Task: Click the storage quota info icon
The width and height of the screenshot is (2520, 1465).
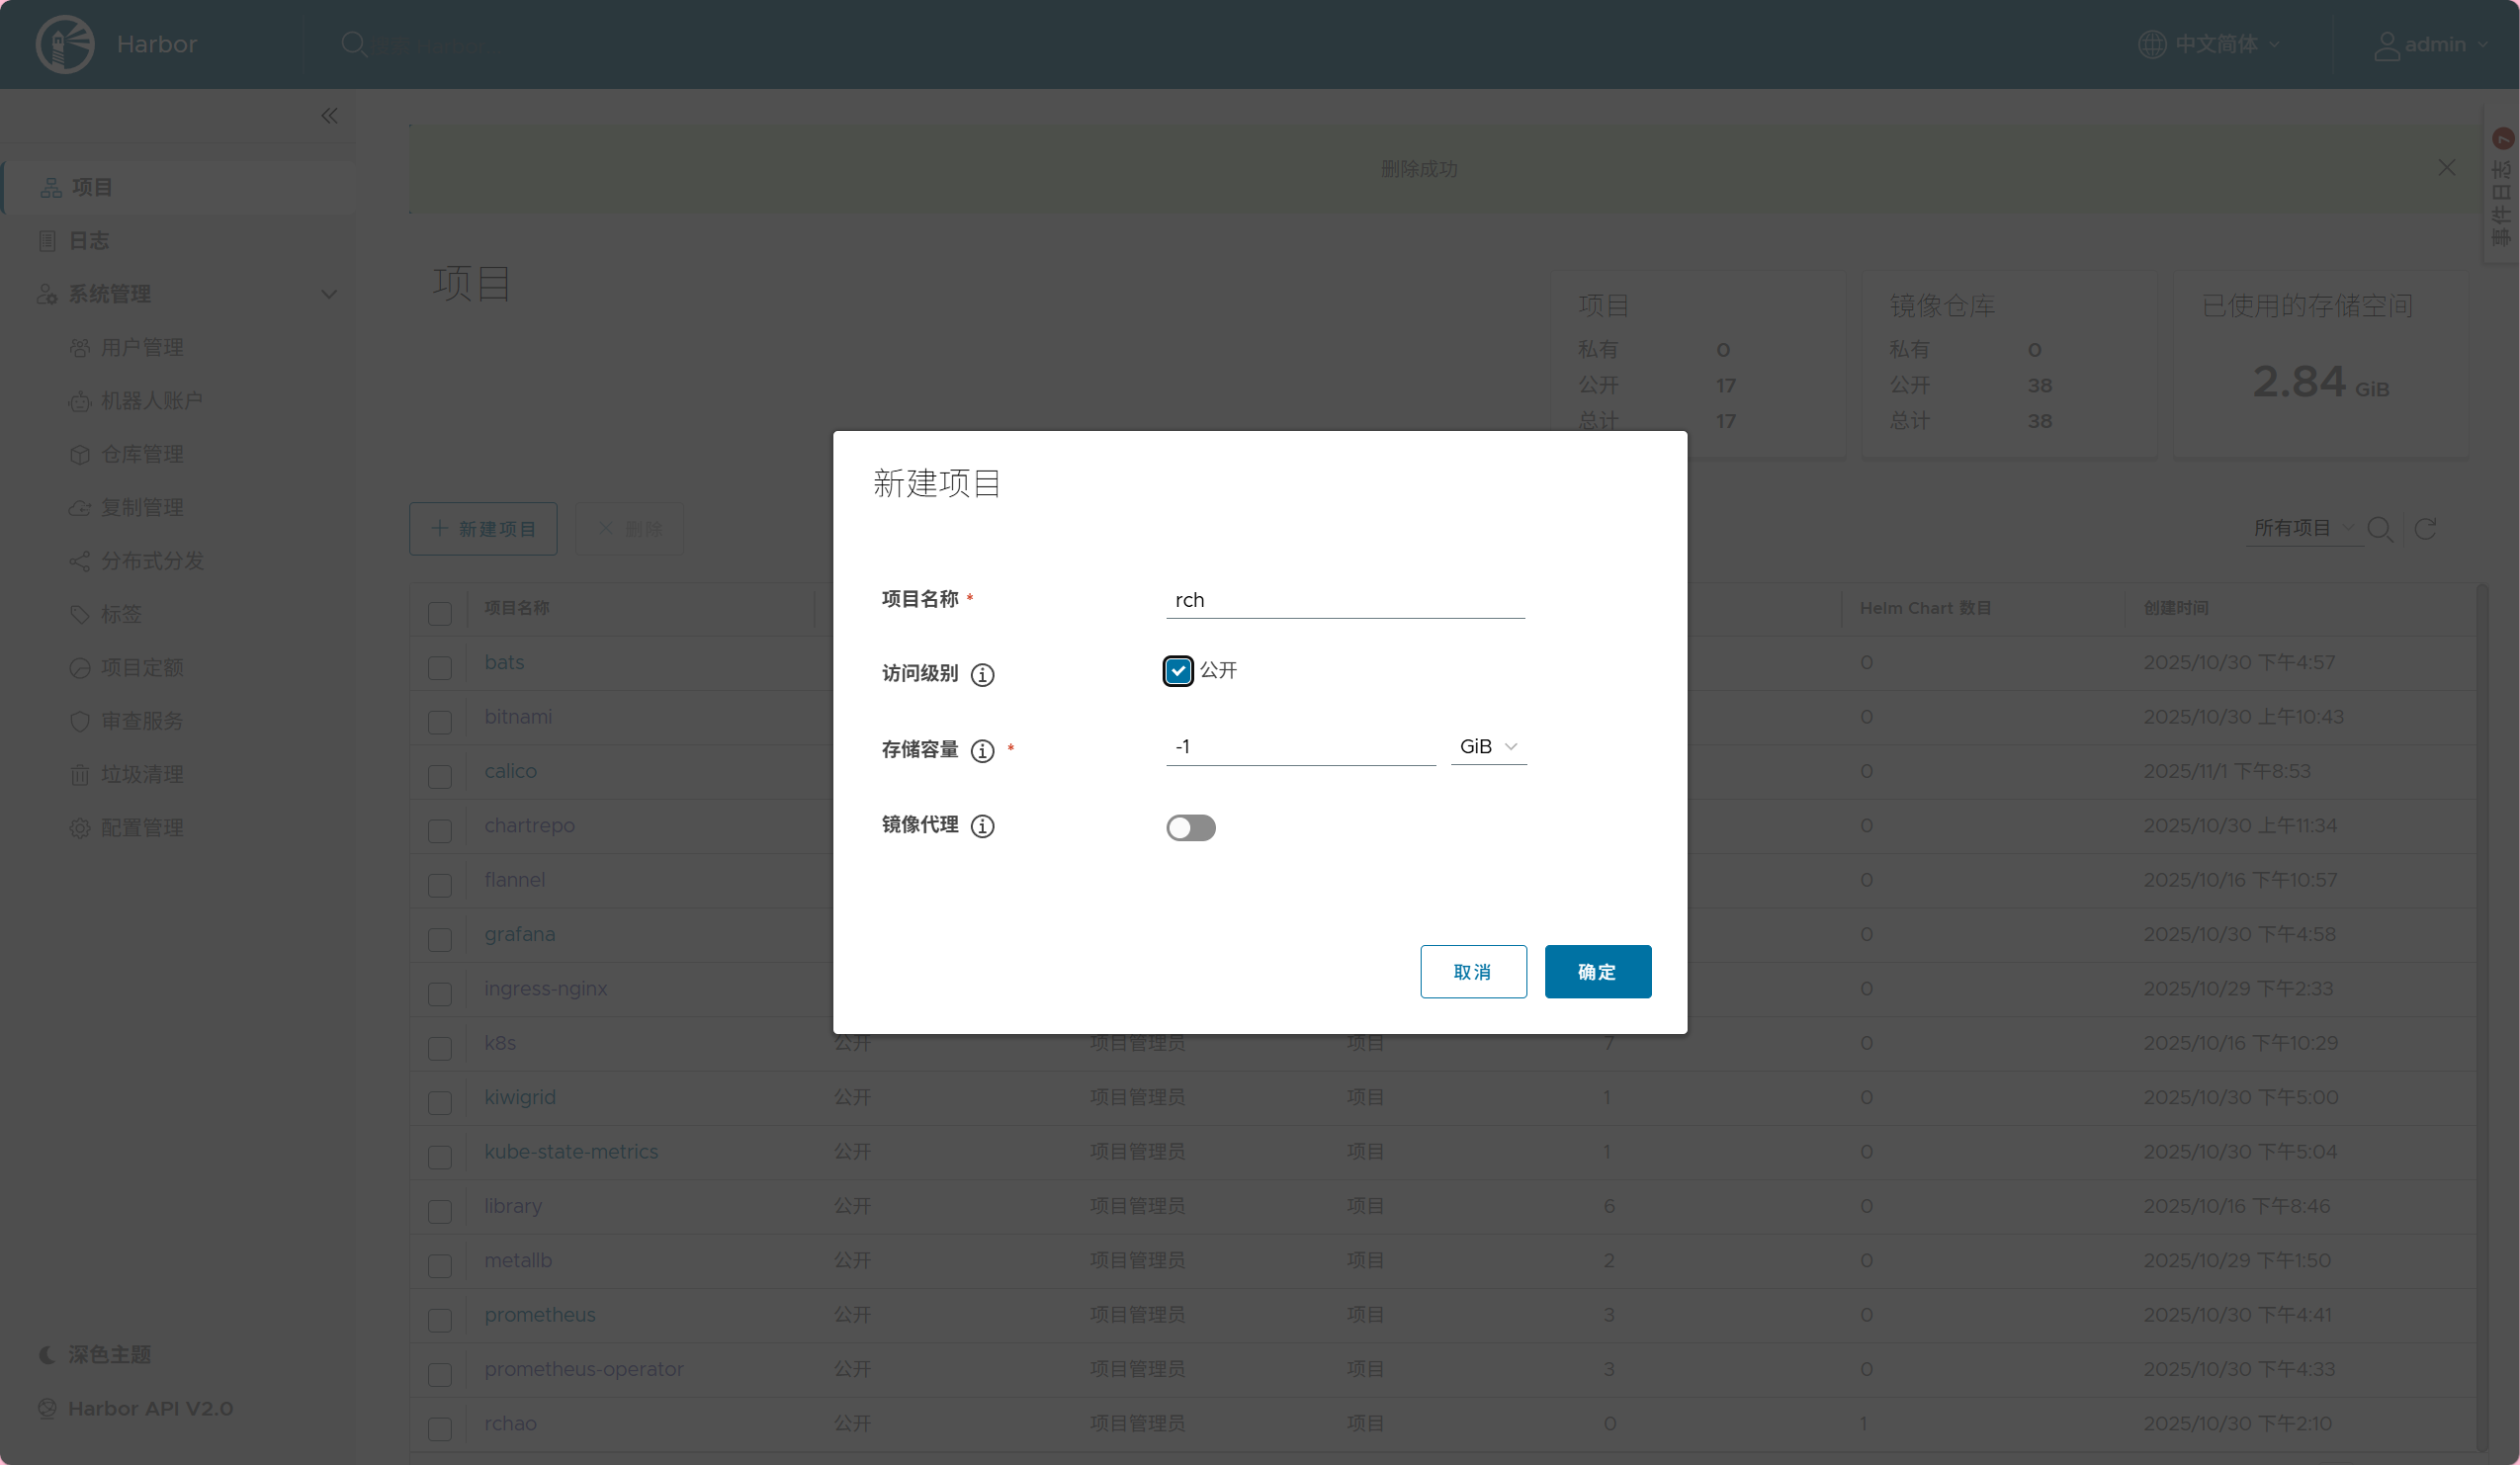Action: click(982, 751)
